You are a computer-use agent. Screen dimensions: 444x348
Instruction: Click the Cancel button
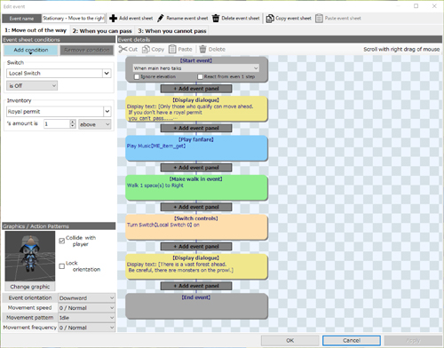[352, 341]
